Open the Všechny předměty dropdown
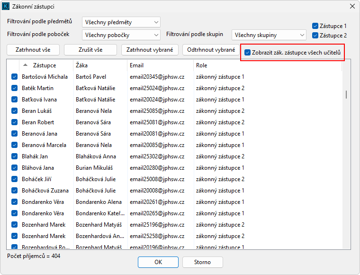This screenshot has height=275, width=360. point(121,22)
